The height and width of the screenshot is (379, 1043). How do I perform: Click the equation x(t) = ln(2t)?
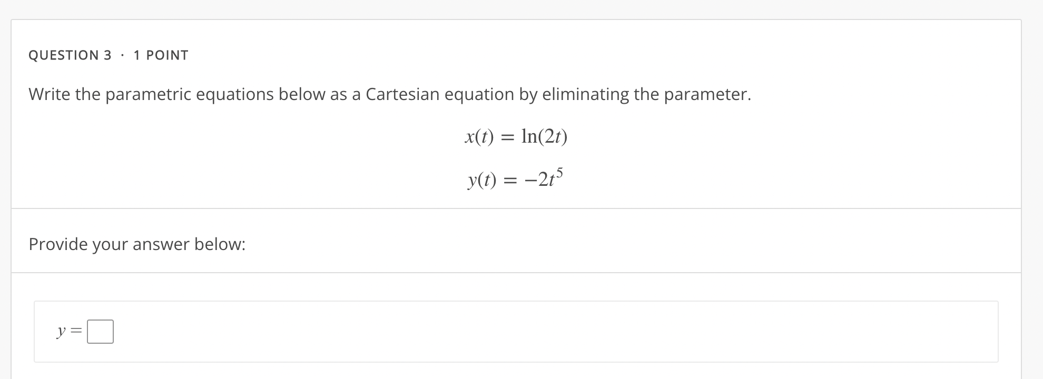[515, 137]
